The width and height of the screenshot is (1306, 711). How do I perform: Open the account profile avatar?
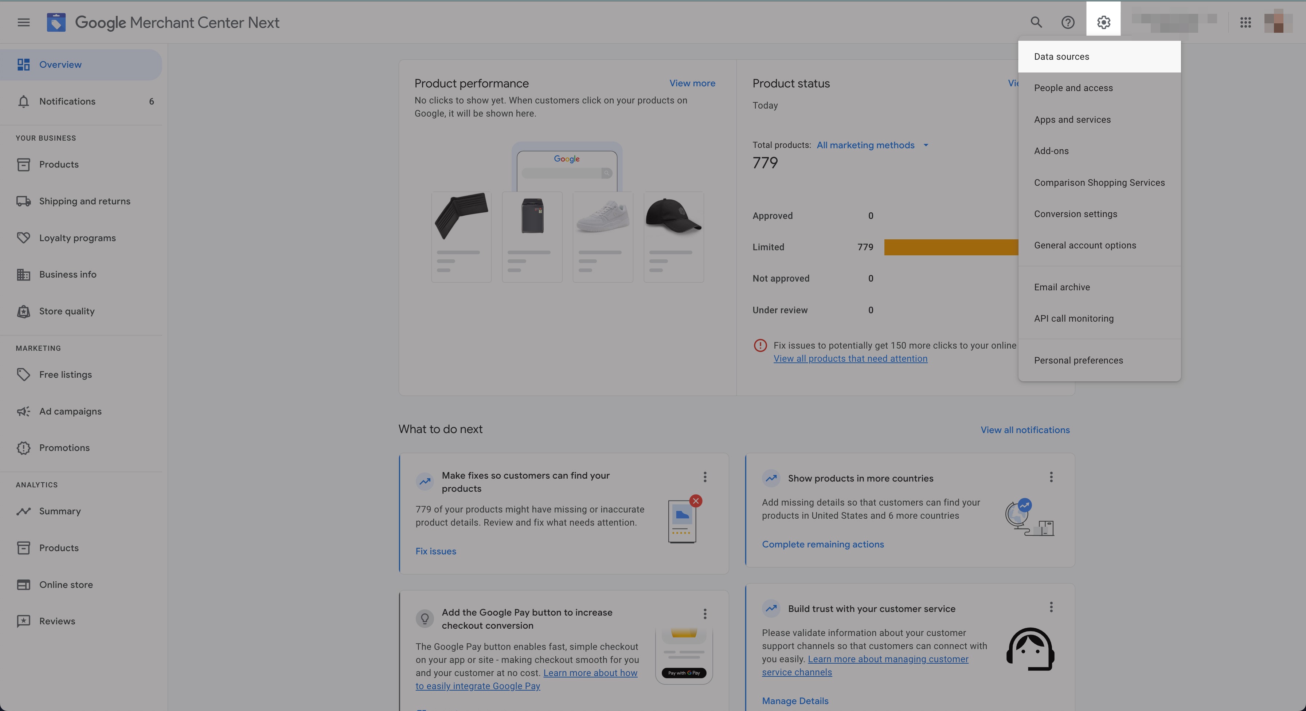pos(1278,22)
